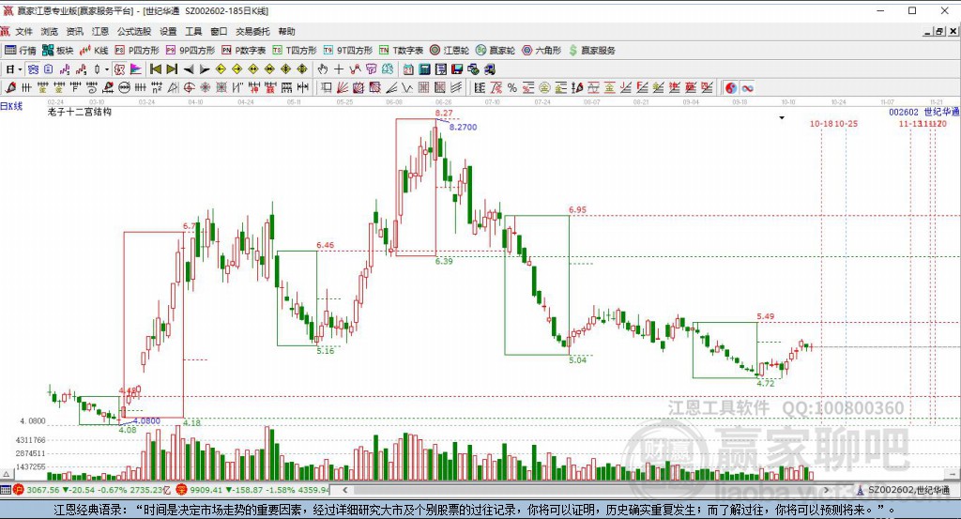Viewport: 961px width, 519px height.
Task: Jump to last bar with skip-to-end icon
Action: pos(172,69)
